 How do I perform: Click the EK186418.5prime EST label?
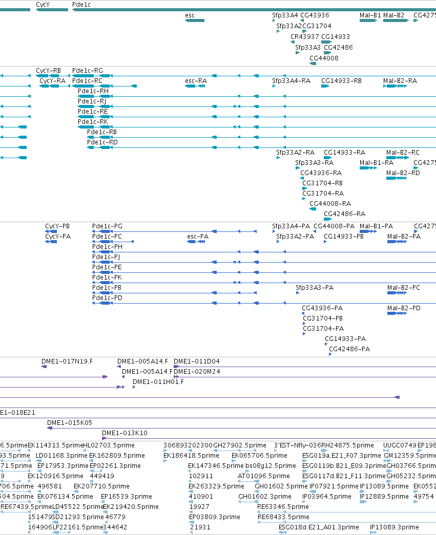tap(191, 456)
